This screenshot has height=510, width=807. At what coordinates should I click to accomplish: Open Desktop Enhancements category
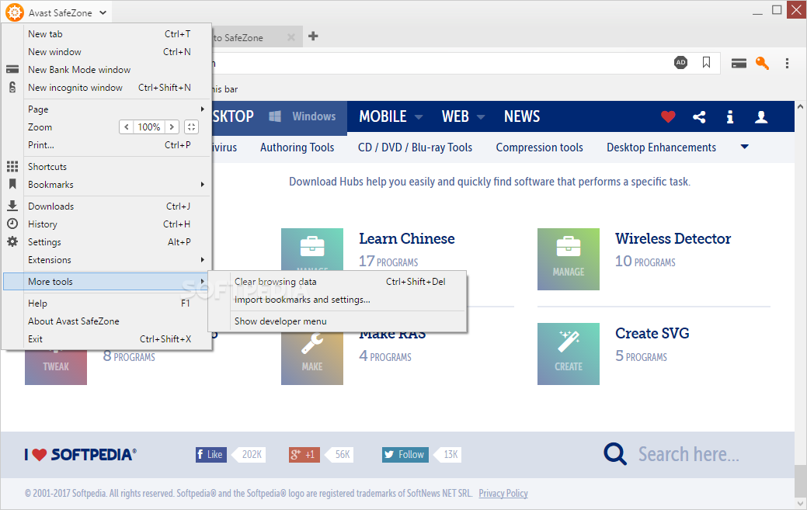click(x=661, y=147)
